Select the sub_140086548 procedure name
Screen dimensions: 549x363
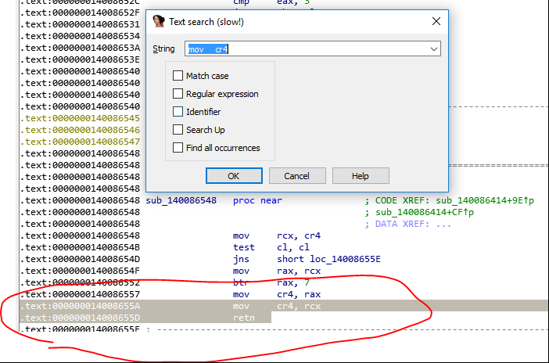(181, 200)
